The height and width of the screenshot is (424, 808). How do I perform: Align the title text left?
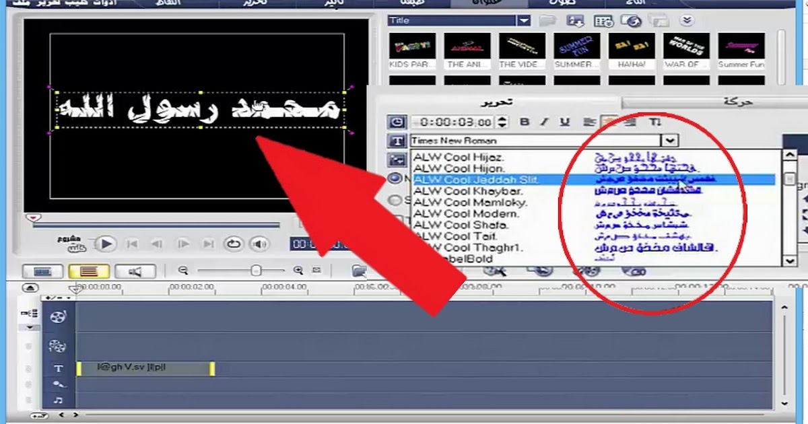(589, 122)
